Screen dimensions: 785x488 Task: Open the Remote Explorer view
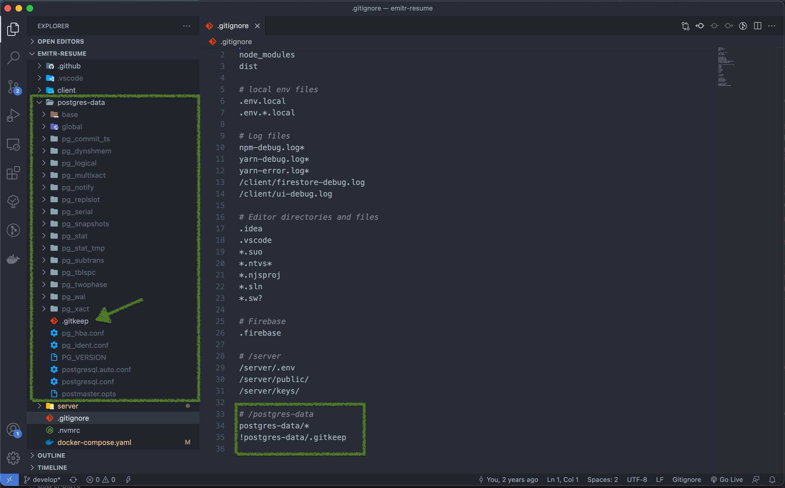[14, 145]
